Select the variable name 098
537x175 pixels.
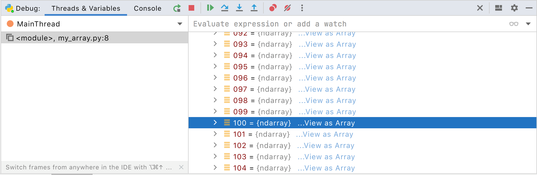pyautogui.click(x=241, y=100)
